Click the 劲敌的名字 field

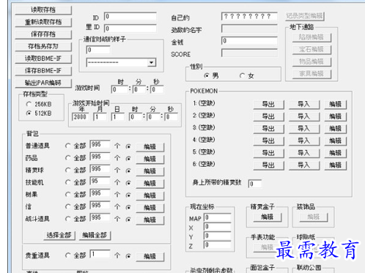(249, 29)
